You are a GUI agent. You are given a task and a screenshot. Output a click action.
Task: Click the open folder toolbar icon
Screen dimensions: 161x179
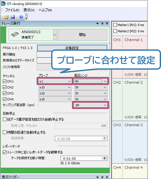tap(6, 17)
